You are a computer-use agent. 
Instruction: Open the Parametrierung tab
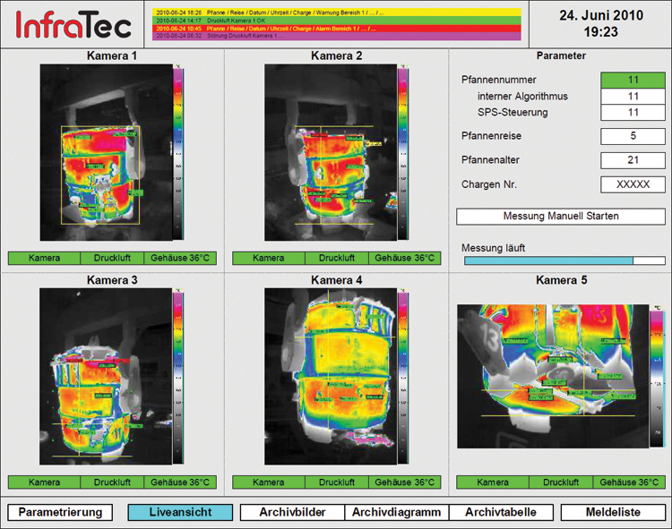point(61,513)
